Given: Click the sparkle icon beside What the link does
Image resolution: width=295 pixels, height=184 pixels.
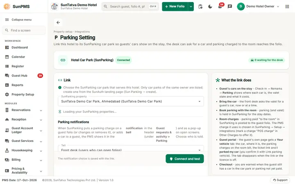Looking at the screenshot, I should coord(218,80).
